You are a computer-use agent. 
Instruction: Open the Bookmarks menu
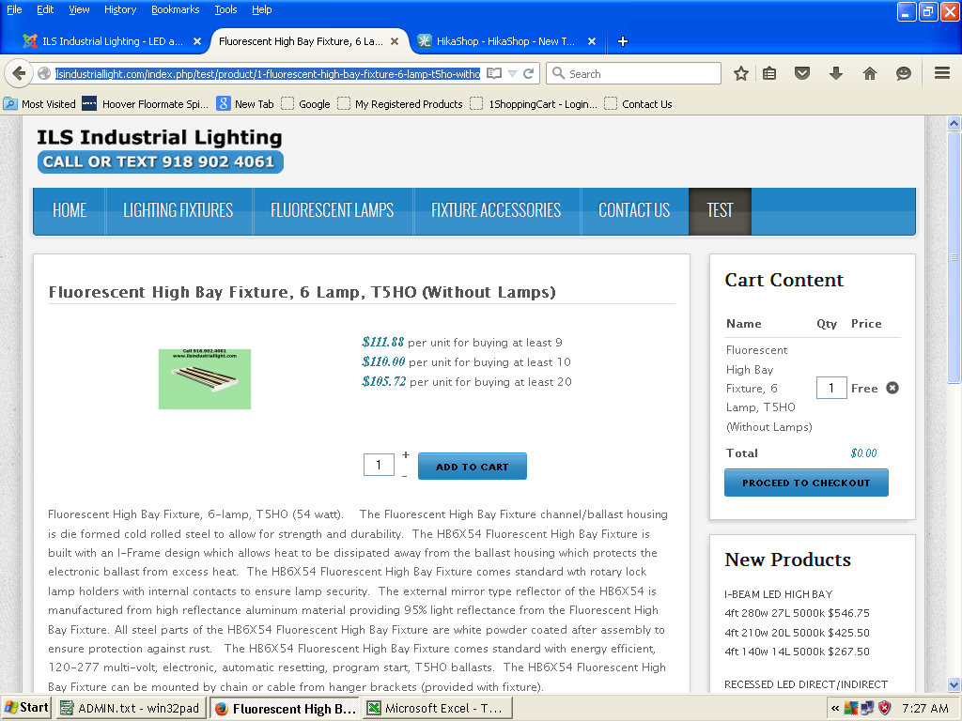pyautogui.click(x=176, y=9)
